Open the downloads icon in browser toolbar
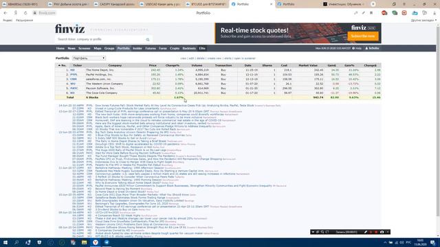Image resolution: width=440 pixels, height=247 pixels. [x=434, y=13]
